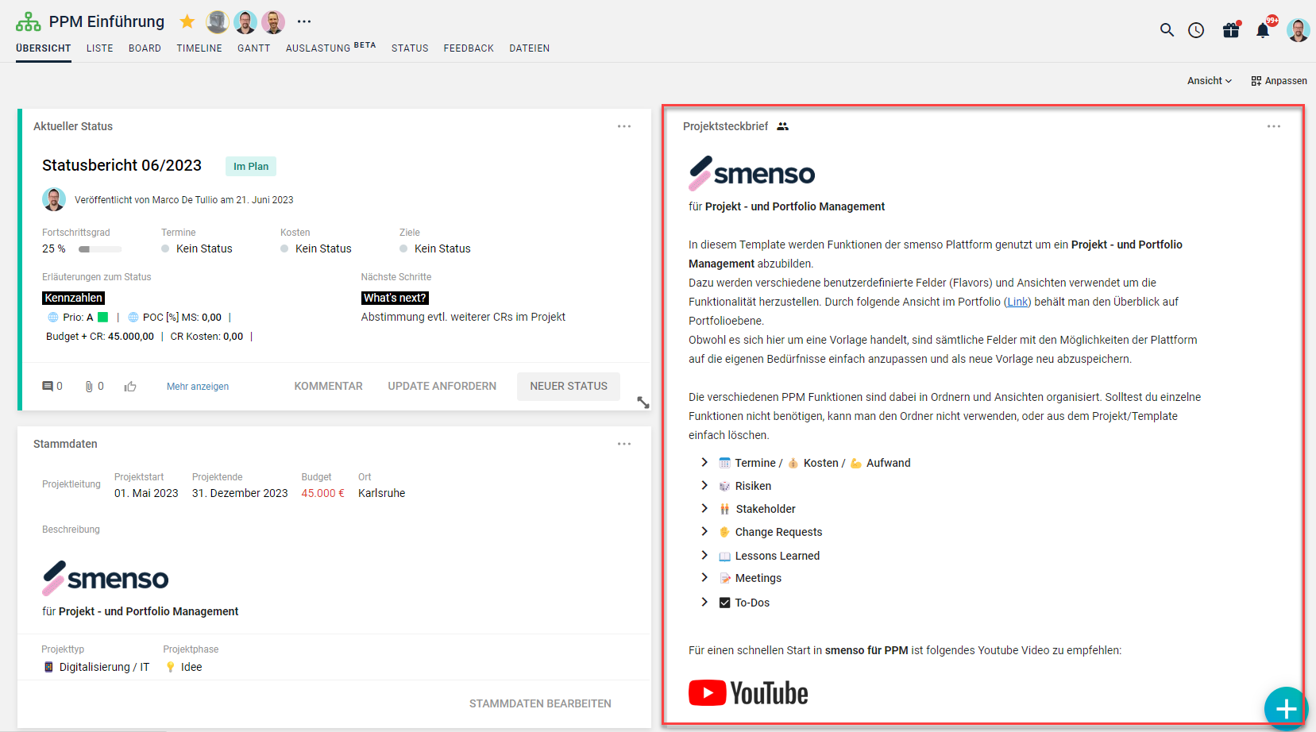The height and width of the screenshot is (732, 1316).
Task: Expand the Termine / Kosten / Aufwand section
Action: pyautogui.click(x=704, y=462)
